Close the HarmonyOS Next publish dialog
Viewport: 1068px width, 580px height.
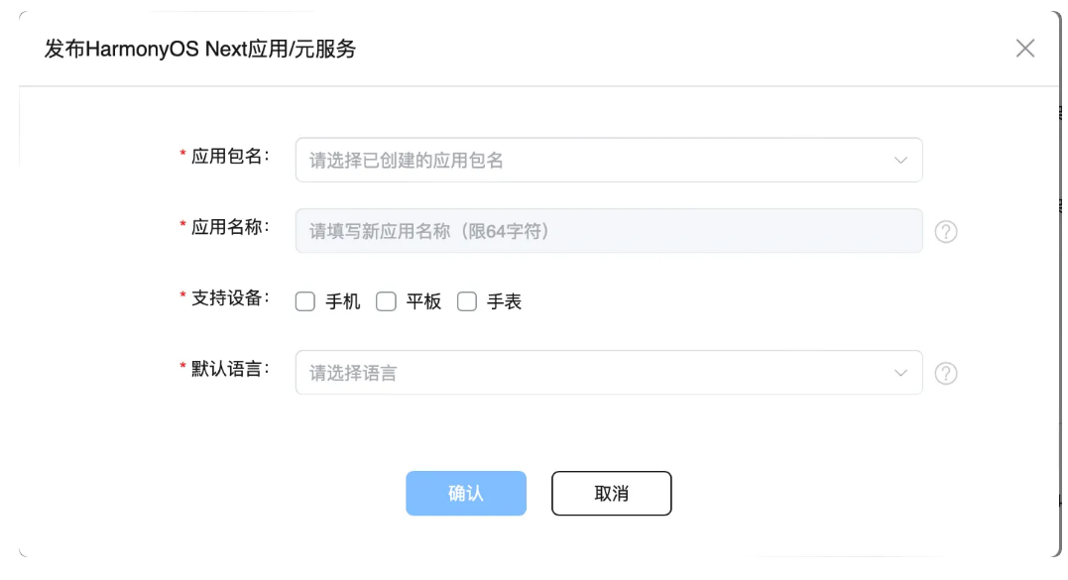1025,49
